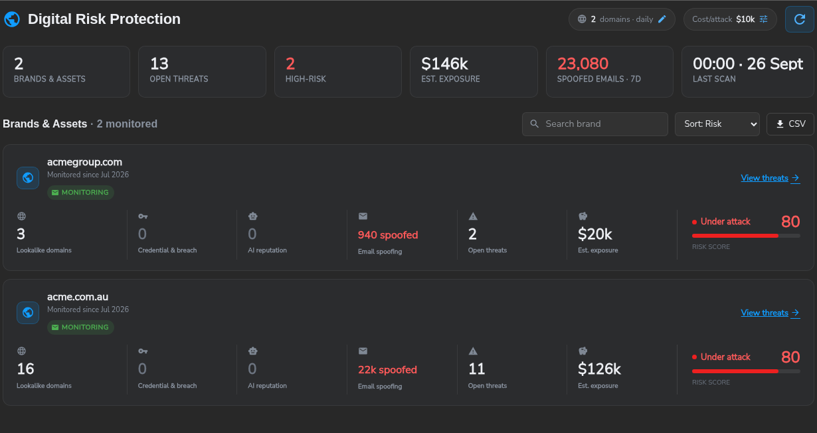The width and height of the screenshot is (817, 433).
Task: Click the acme.com.au globe avatar icon
Action: pos(28,313)
